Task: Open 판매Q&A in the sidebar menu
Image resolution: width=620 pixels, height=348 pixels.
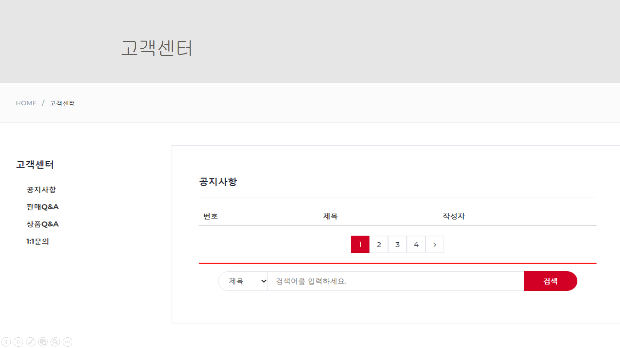Action: 43,207
